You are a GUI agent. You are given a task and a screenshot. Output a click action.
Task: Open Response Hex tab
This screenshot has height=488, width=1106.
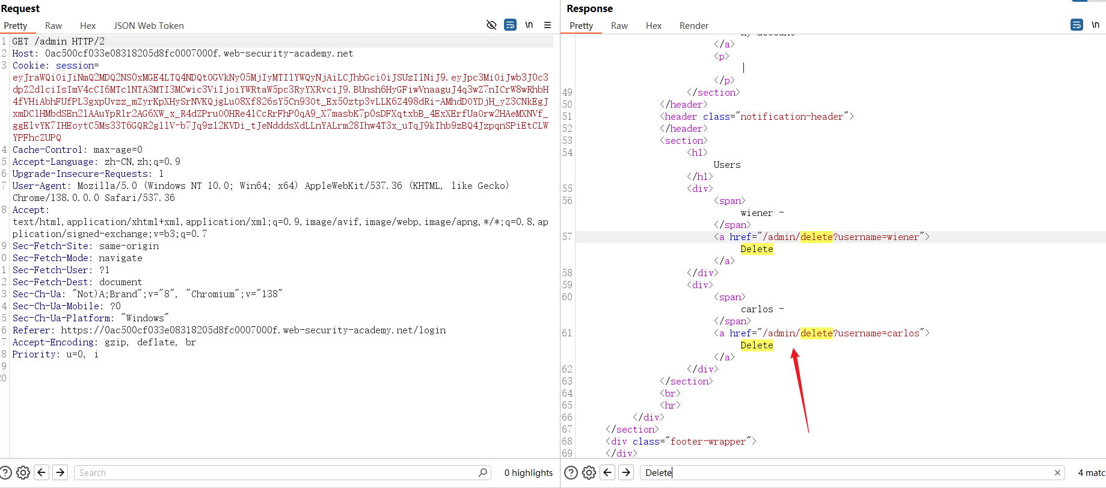654,26
